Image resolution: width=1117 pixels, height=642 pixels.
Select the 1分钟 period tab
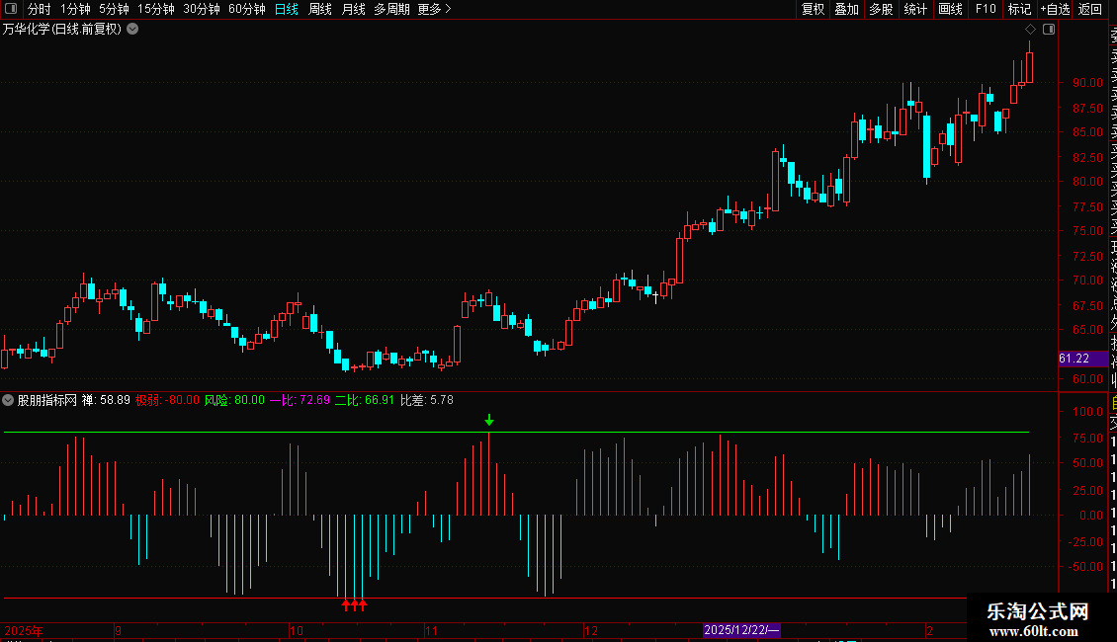[75, 9]
